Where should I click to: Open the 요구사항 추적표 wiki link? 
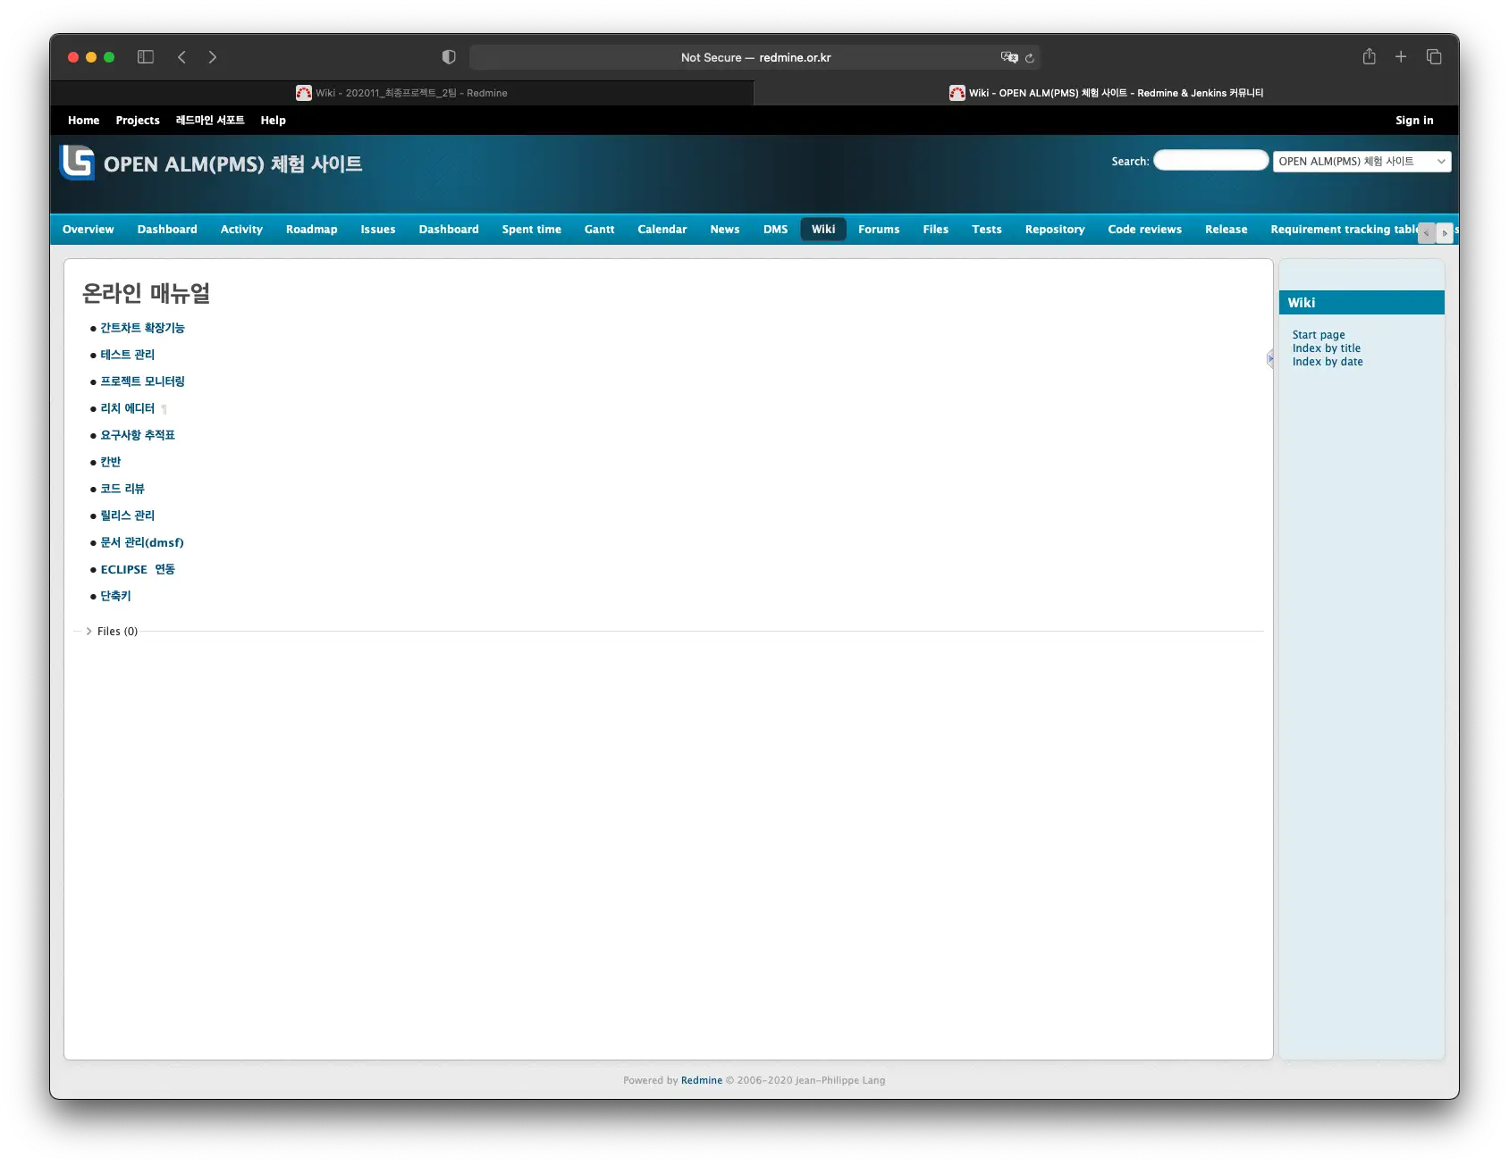pos(138,435)
